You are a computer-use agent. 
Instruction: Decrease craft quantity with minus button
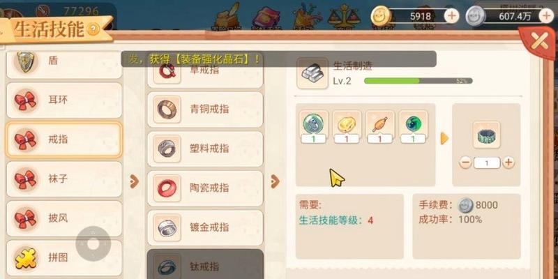[465, 163]
